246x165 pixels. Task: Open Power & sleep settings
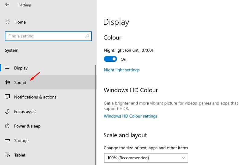coord(48,126)
